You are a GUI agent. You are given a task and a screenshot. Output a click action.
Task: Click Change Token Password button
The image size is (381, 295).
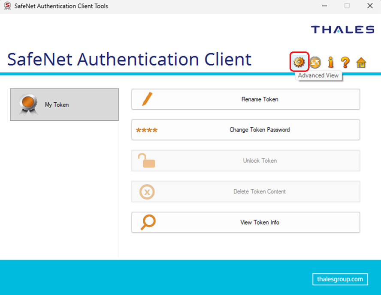tap(246, 130)
